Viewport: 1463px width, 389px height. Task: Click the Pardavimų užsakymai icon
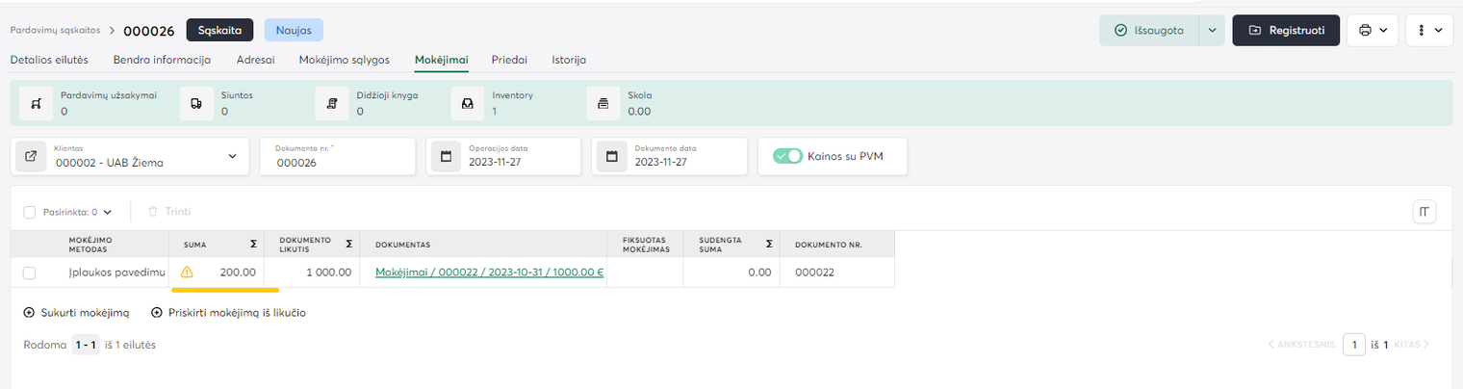36,104
